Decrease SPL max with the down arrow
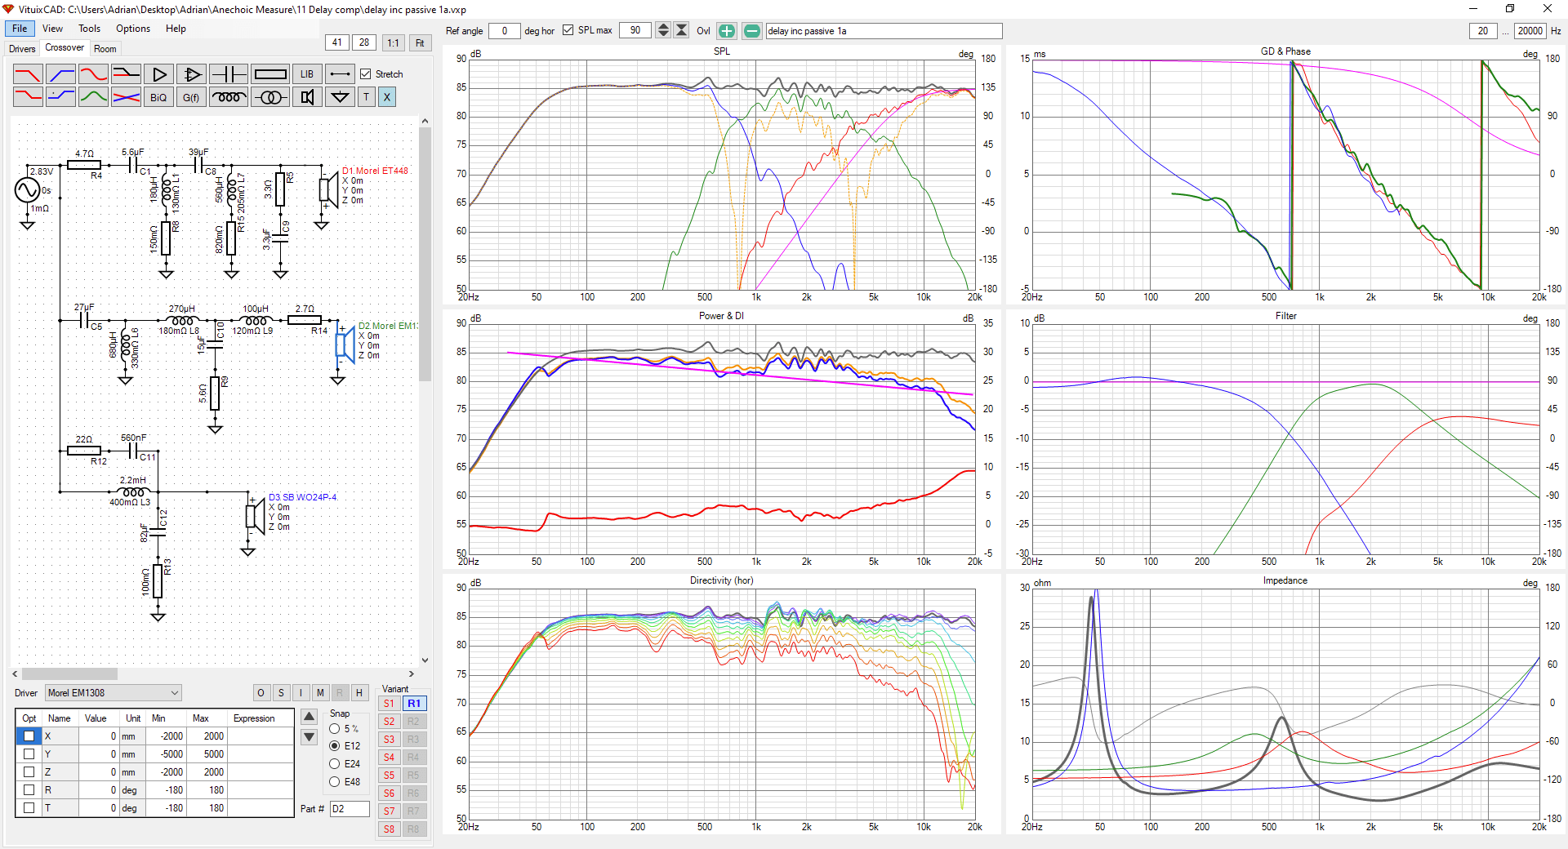Image resolution: width=1568 pixels, height=849 pixels. [x=663, y=34]
